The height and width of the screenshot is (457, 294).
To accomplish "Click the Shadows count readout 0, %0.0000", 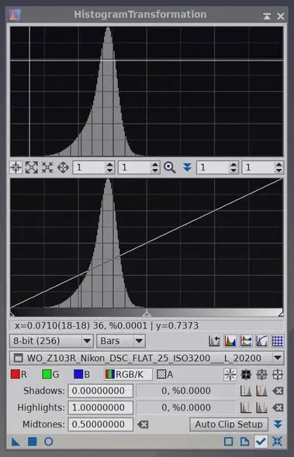I will (x=186, y=391).
